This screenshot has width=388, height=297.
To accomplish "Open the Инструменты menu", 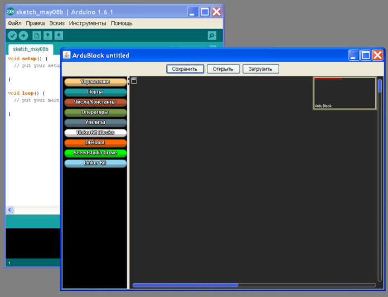I will coord(88,23).
